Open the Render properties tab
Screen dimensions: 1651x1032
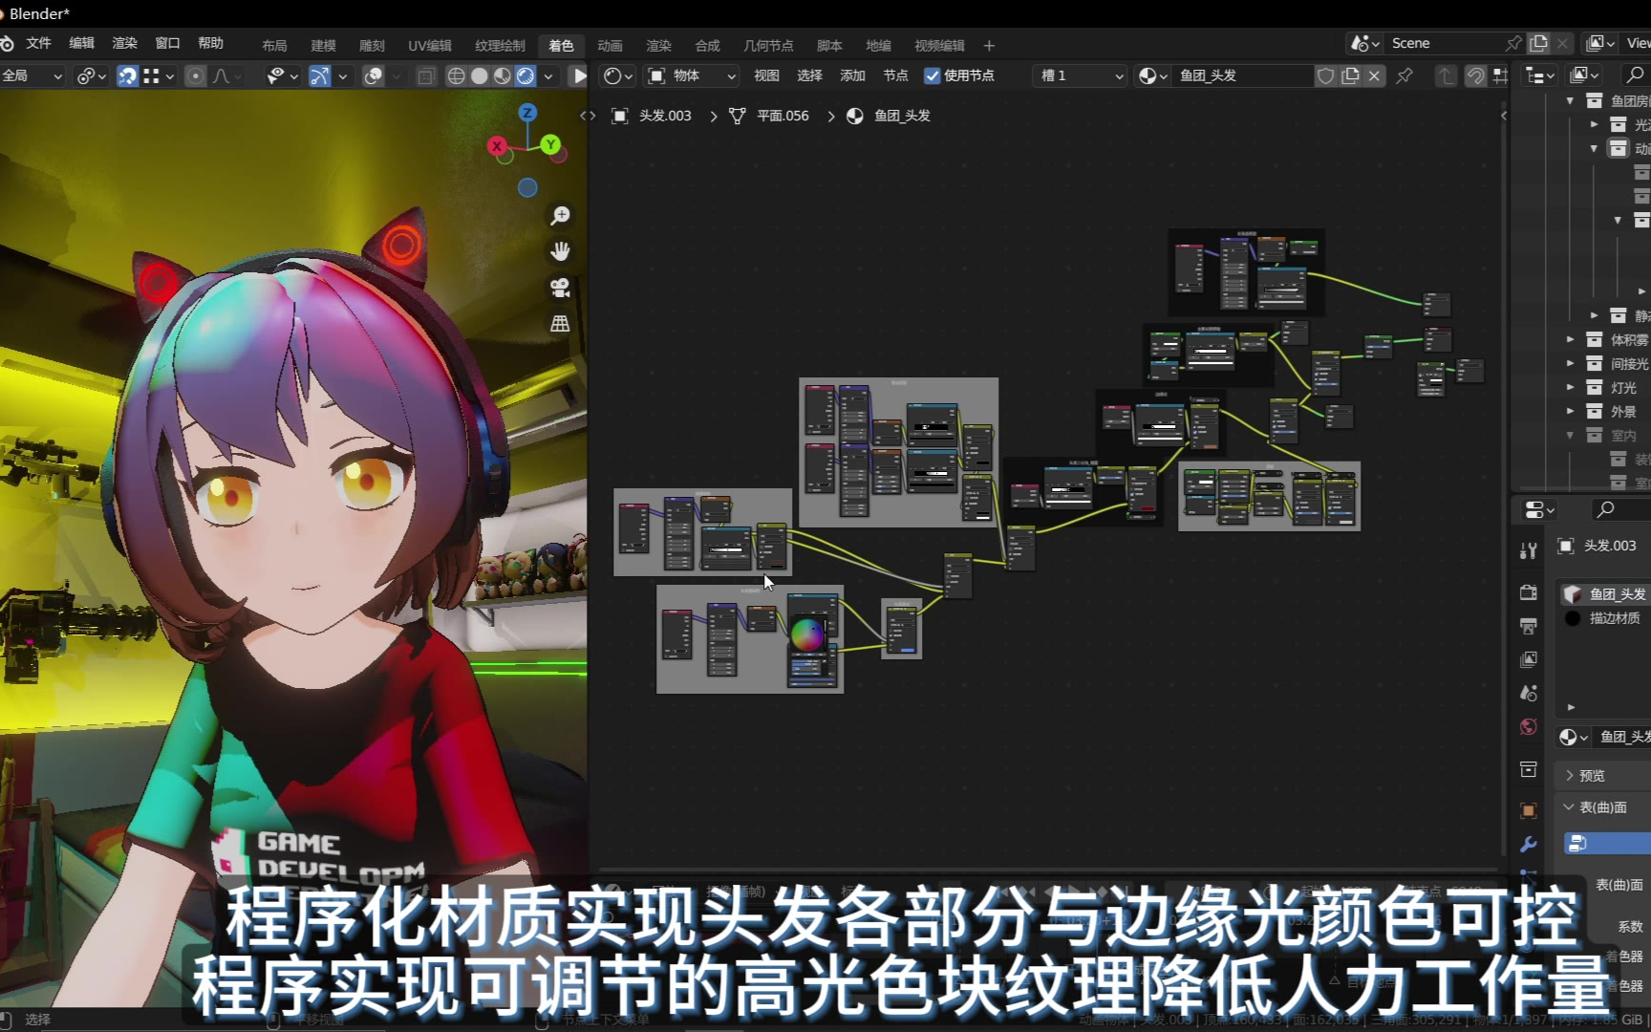(x=1529, y=592)
